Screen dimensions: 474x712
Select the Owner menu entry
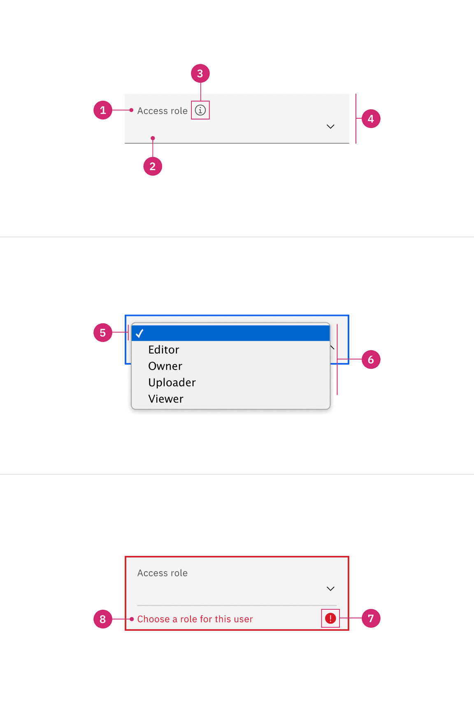(x=165, y=366)
